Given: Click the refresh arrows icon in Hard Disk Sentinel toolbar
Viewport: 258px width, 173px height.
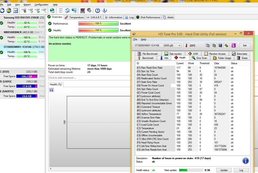Looking at the screenshot, I should tap(2, 11).
